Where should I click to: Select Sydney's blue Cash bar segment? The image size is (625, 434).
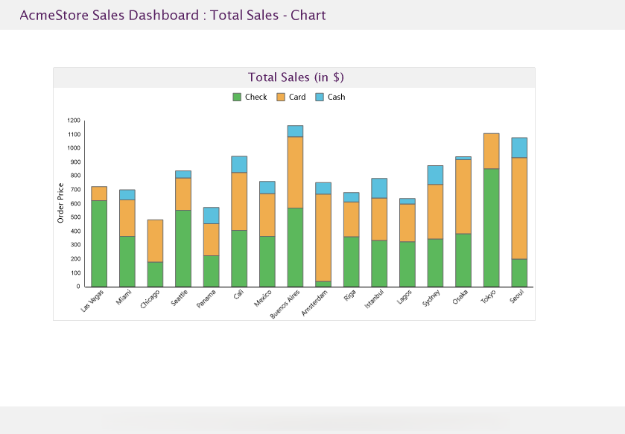[435, 175]
